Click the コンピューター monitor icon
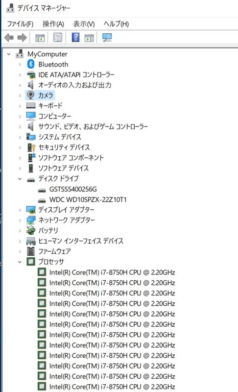This screenshot has width=238, height=392. pyautogui.click(x=31, y=116)
